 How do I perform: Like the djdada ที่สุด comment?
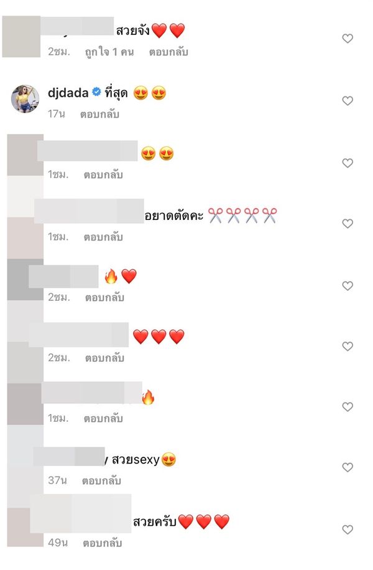coord(348,100)
